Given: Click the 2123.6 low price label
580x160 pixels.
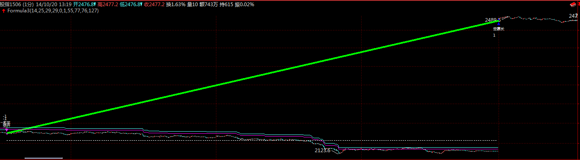Looking at the screenshot, I should (x=322, y=151).
